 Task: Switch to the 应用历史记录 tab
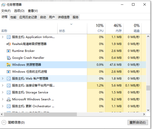pyautogui.click(x=28, y=17)
